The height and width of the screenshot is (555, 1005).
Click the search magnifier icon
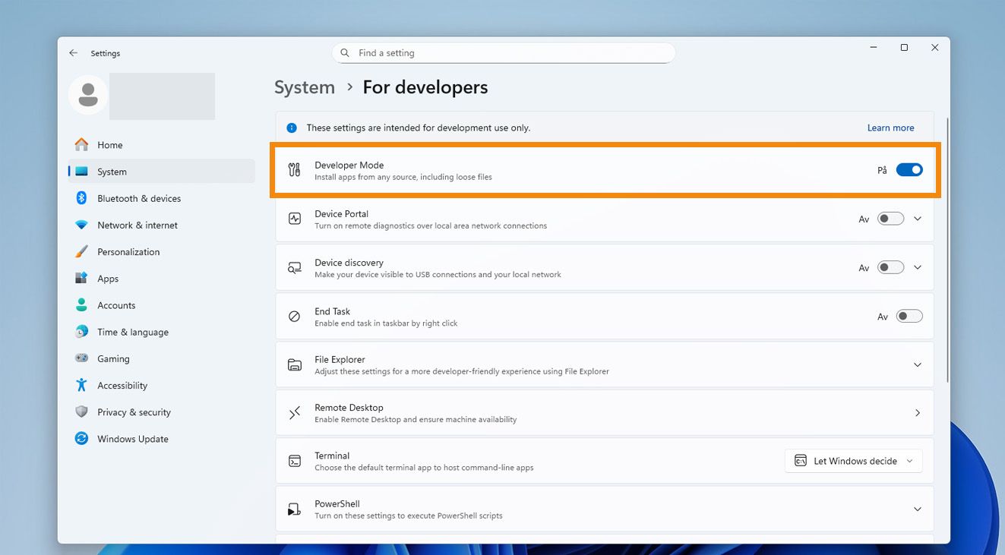click(345, 53)
